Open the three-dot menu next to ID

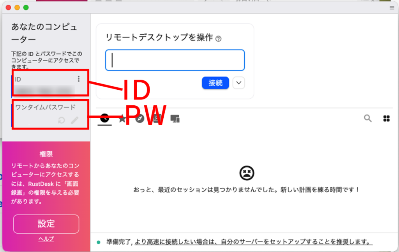coord(79,79)
